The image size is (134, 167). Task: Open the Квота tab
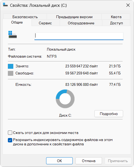click(116, 17)
